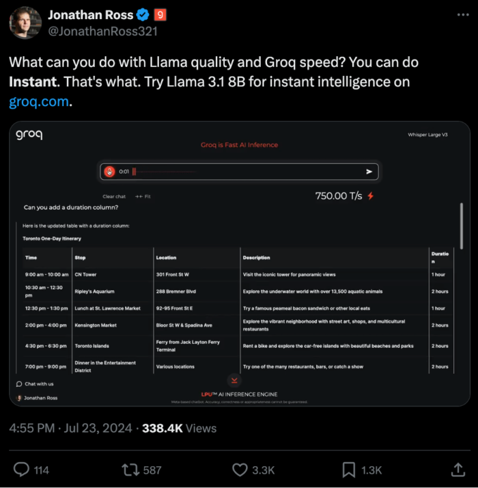Viewport: 478px width, 488px height.
Task: Click the red microphone record button
Action: tap(110, 172)
